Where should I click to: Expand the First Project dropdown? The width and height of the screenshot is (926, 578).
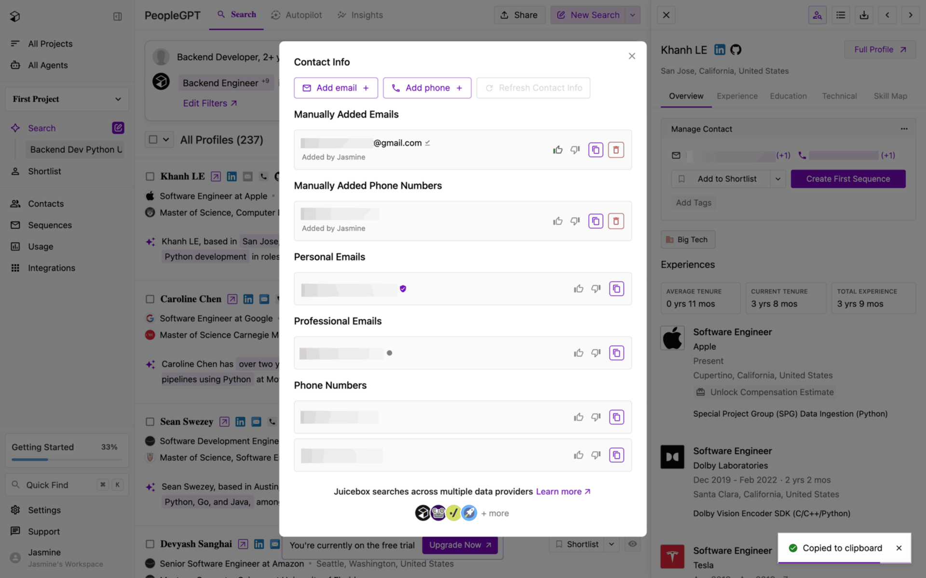tap(67, 99)
